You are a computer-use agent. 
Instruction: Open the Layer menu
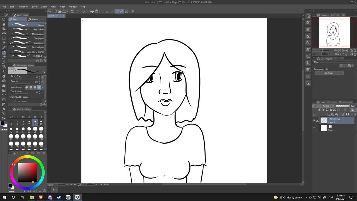tap(35, 6)
